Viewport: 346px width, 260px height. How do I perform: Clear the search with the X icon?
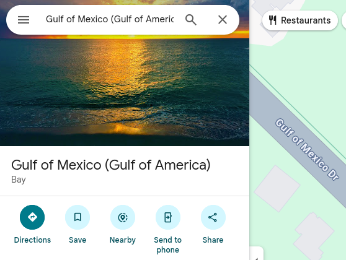pos(223,20)
